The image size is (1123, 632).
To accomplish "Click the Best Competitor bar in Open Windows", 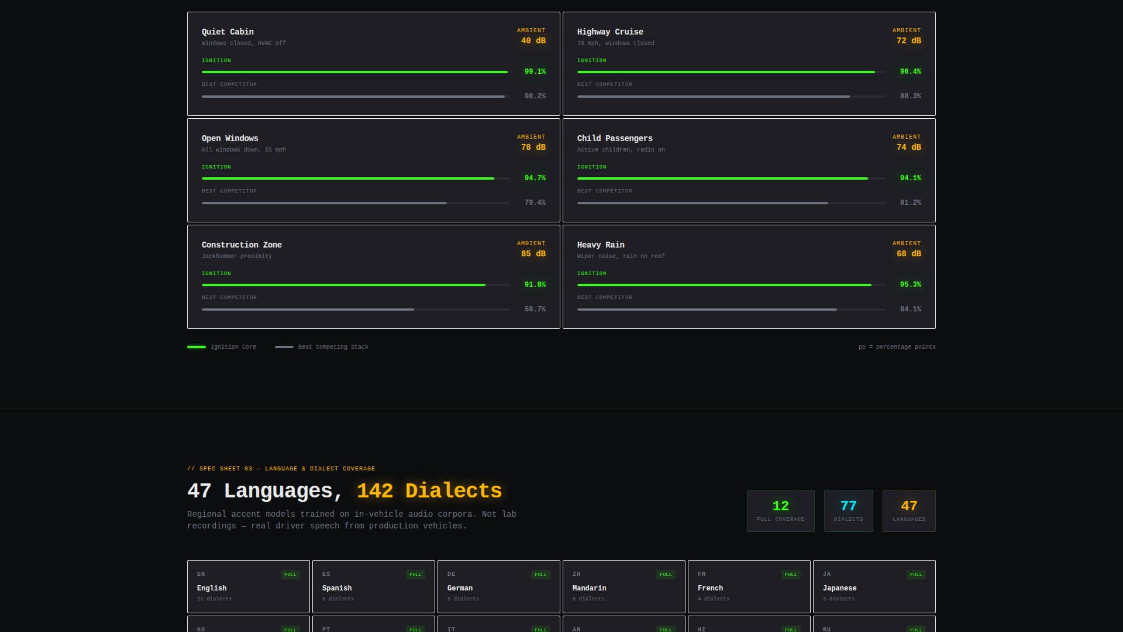I will [356, 203].
